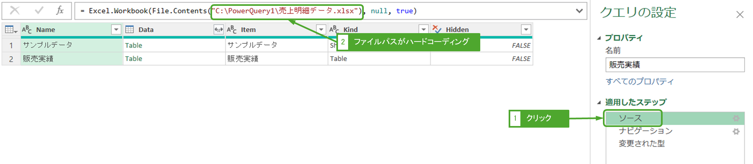Click the Table link in 販売実績 row
This screenshot has height=164, width=753.
click(x=134, y=59)
